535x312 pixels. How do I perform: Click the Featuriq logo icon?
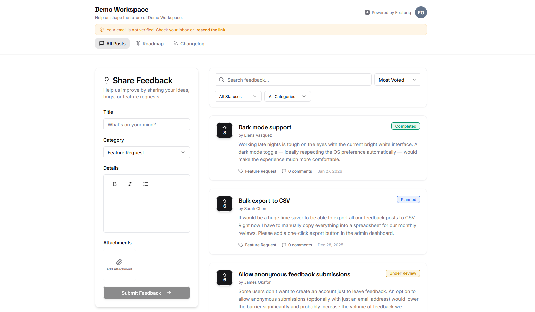(x=367, y=12)
